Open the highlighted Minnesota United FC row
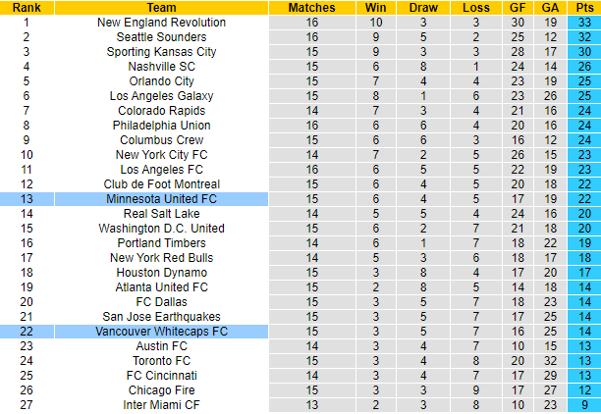 (162, 199)
